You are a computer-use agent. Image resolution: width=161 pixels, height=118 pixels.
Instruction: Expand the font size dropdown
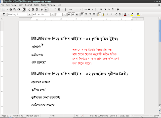tap(64, 14)
